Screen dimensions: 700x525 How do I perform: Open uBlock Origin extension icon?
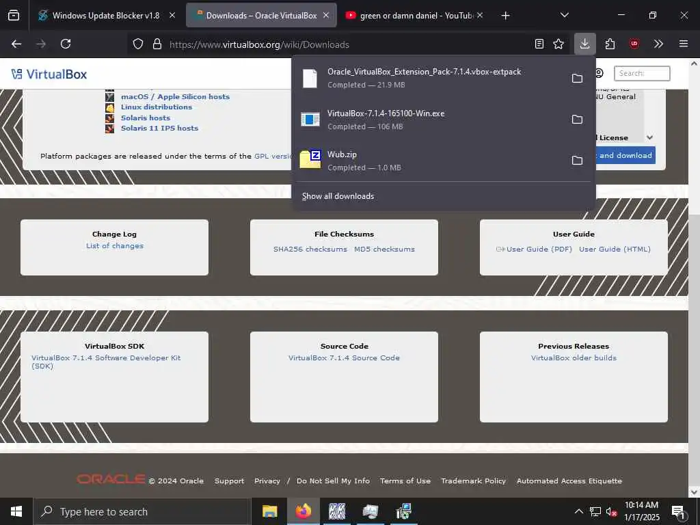point(634,44)
